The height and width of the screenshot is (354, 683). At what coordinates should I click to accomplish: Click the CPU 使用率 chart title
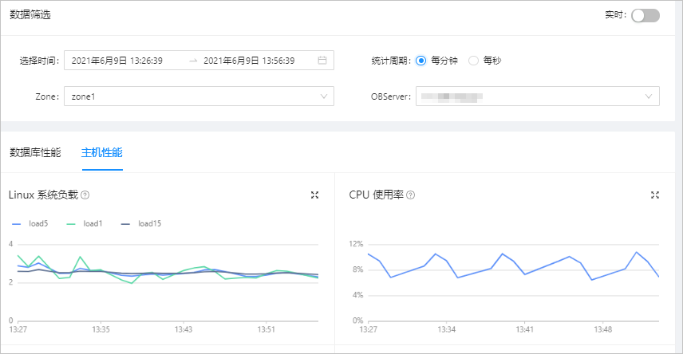click(377, 195)
